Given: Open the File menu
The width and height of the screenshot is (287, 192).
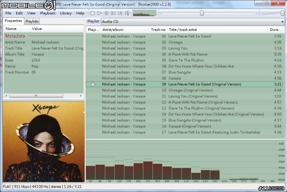Looking at the screenshot, I should [x=8, y=13].
